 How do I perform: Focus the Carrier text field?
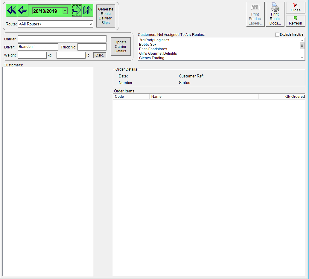pyautogui.click(x=62, y=39)
